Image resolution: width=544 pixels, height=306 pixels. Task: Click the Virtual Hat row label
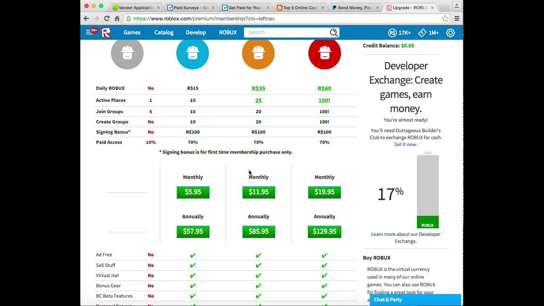(x=108, y=275)
